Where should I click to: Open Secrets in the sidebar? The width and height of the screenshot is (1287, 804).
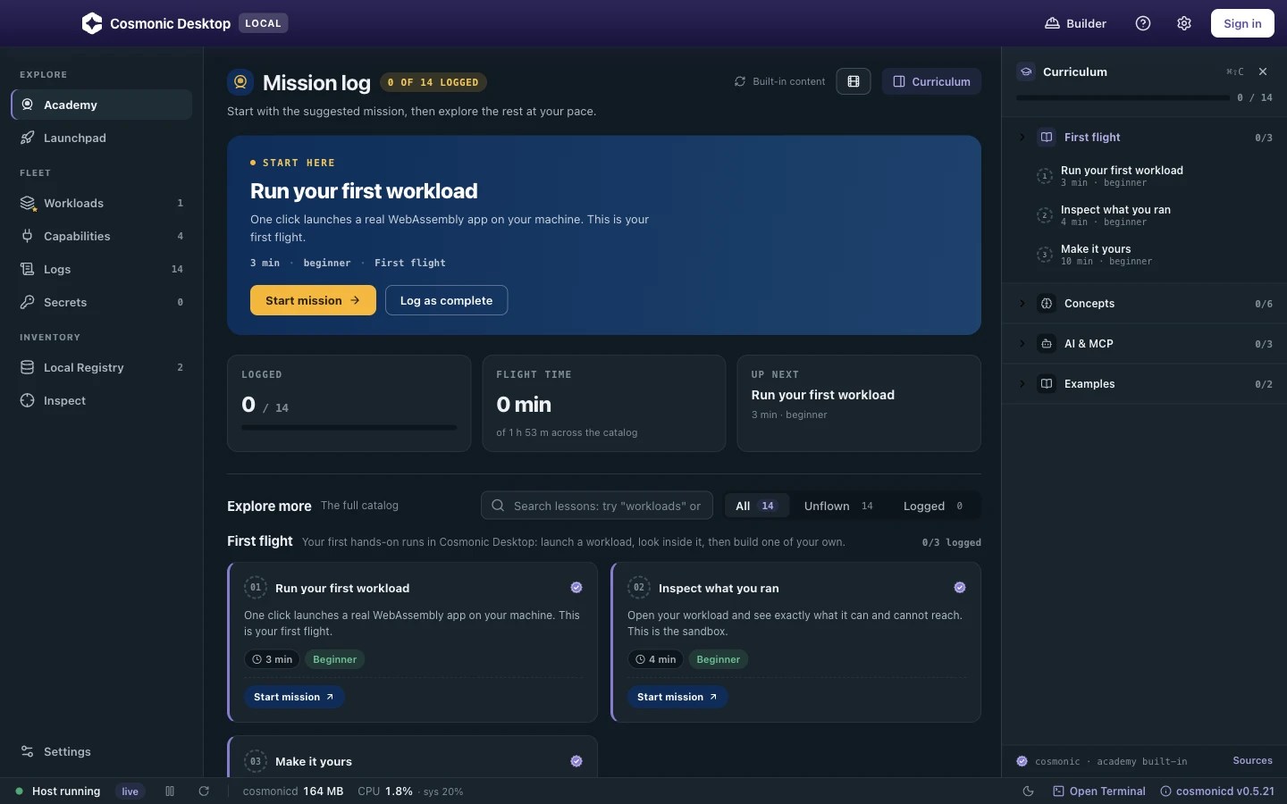102,302
